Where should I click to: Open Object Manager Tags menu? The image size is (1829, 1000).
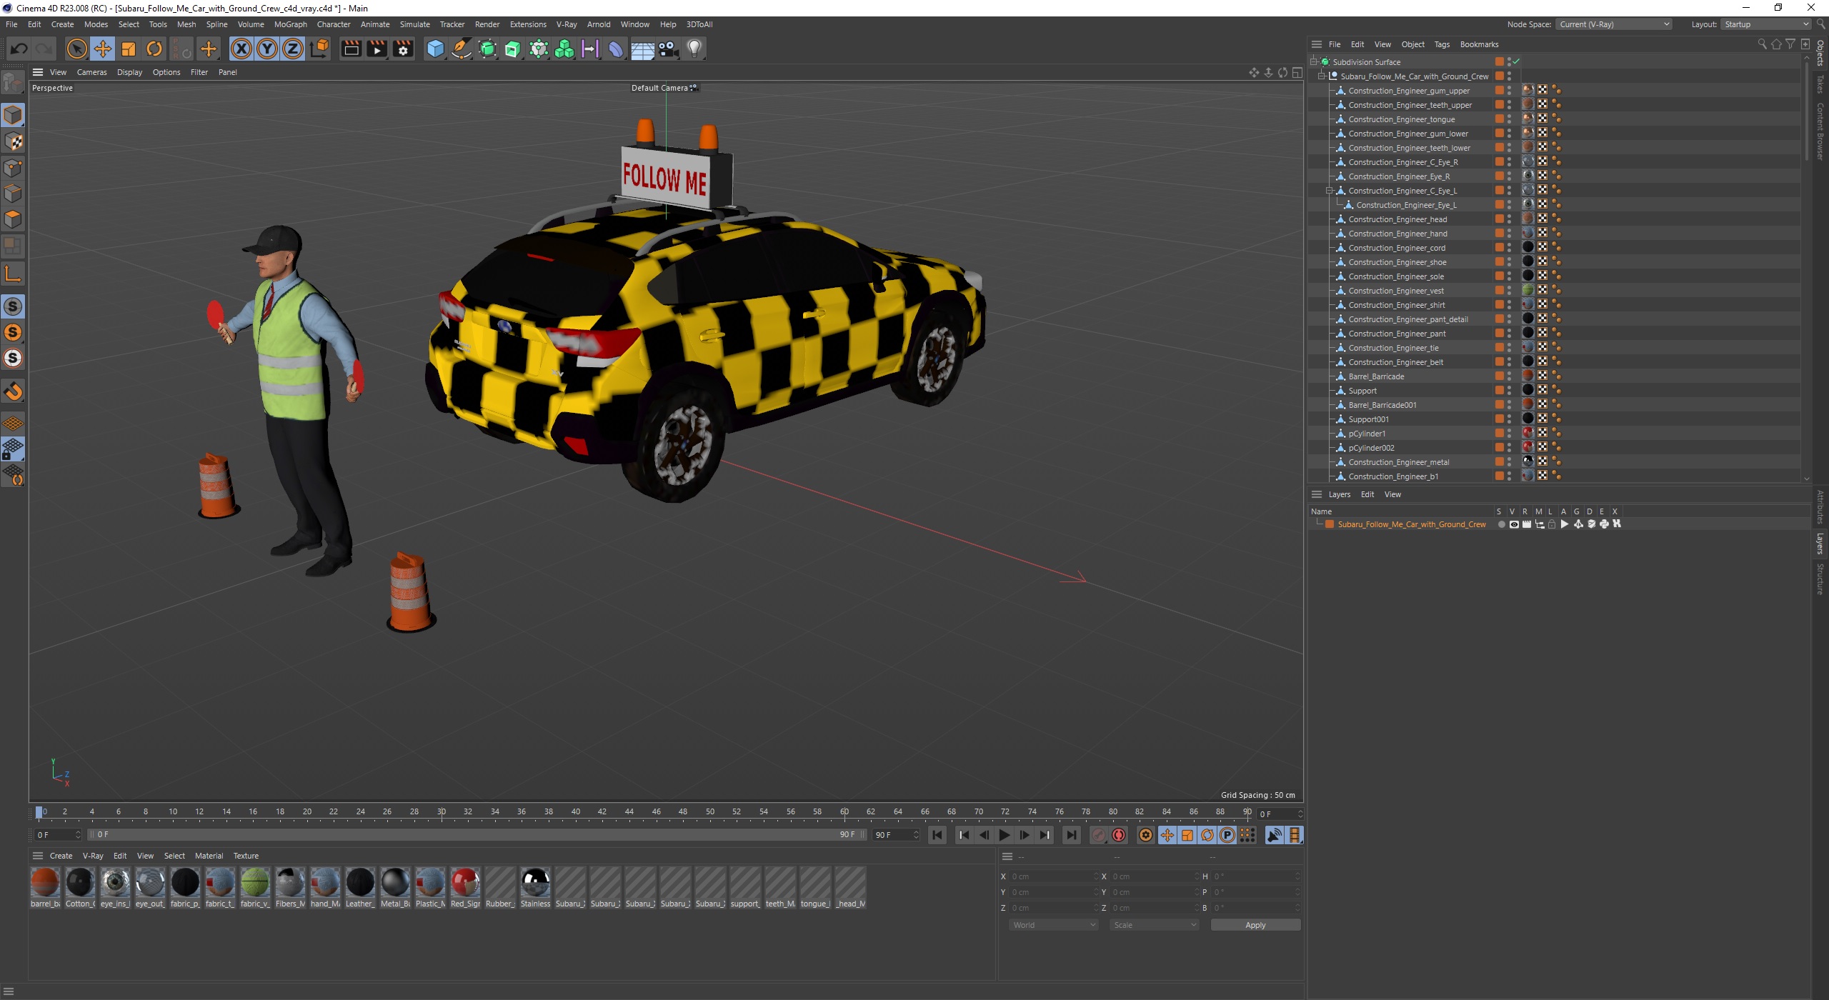tap(1442, 44)
